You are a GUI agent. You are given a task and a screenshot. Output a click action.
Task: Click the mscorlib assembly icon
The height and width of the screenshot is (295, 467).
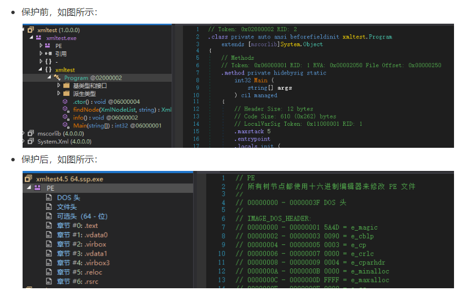30,133
